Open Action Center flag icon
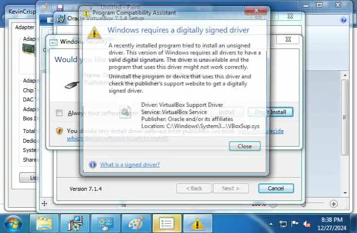357x233 pixels. click(294, 223)
